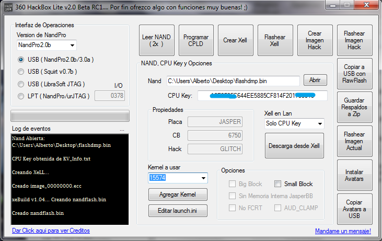Toggle the No FCRT checkbox
This screenshot has width=382, height=241.
click(x=232, y=208)
